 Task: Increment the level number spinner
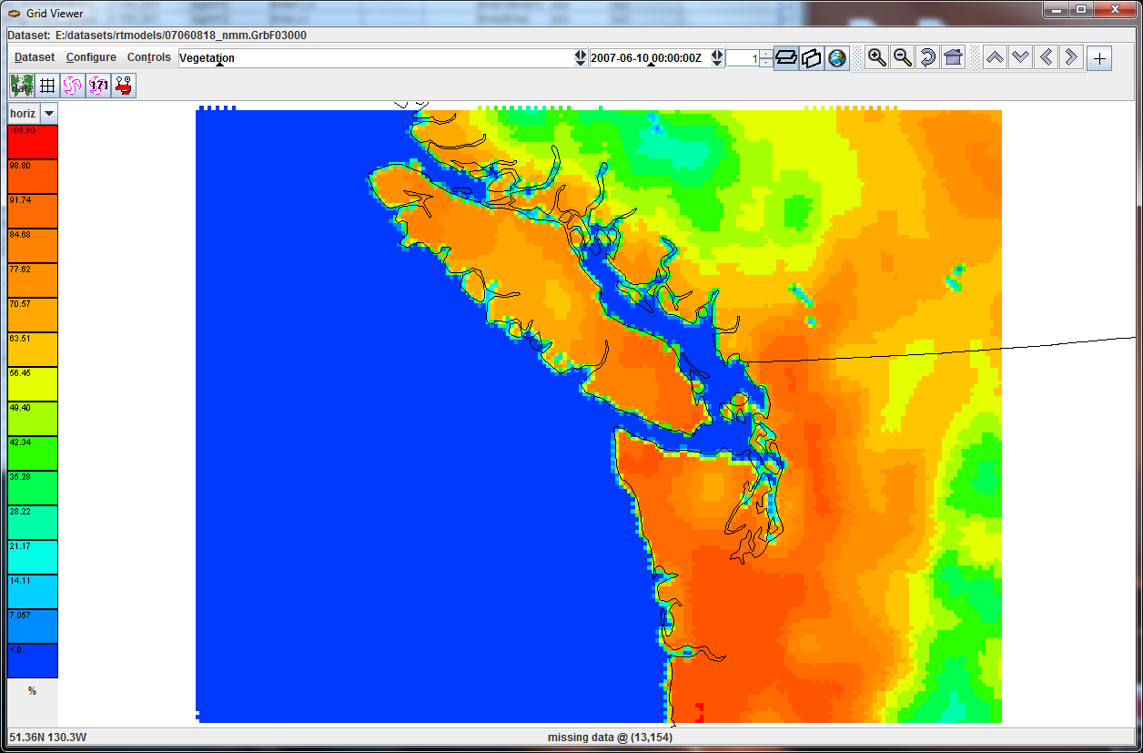766,54
